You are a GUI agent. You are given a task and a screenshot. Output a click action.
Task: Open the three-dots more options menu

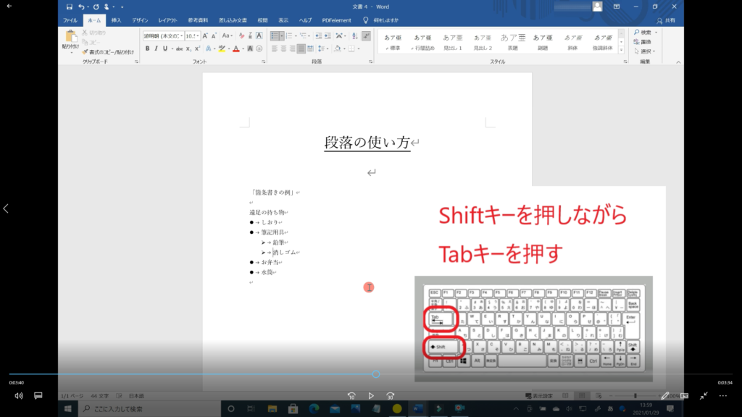[x=722, y=396]
